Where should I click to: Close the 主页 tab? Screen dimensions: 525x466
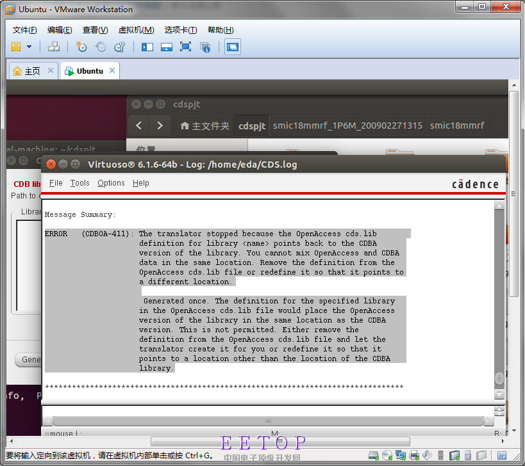(x=51, y=70)
